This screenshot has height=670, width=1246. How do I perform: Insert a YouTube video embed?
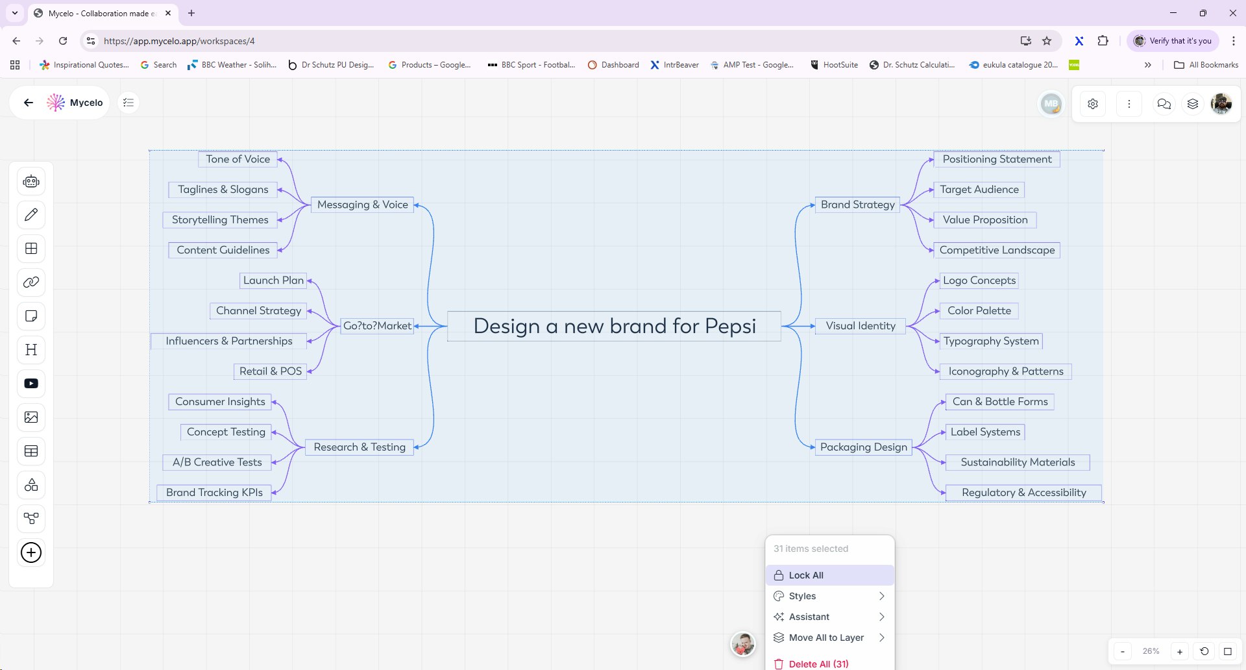[x=31, y=384]
